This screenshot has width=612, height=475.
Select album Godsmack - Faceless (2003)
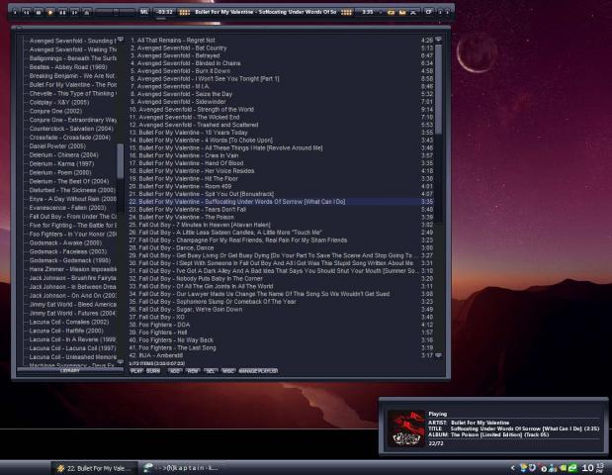click(x=68, y=251)
